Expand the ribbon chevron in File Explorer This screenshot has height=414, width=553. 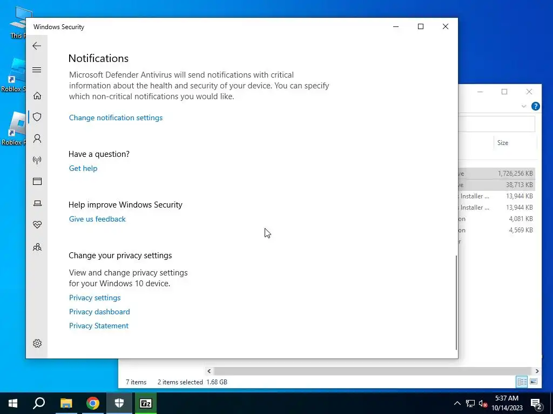click(x=524, y=106)
